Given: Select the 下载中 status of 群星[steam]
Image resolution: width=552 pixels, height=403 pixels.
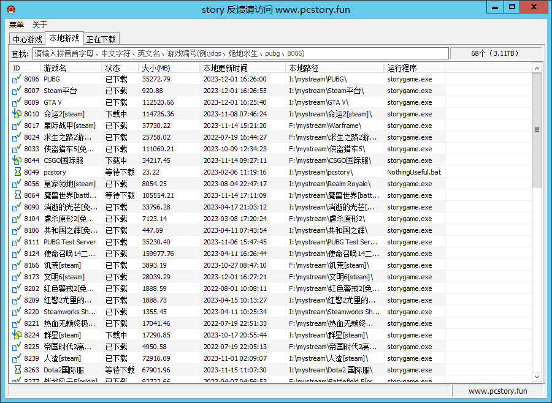Looking at the screenshot, I should tap(116, 335).
